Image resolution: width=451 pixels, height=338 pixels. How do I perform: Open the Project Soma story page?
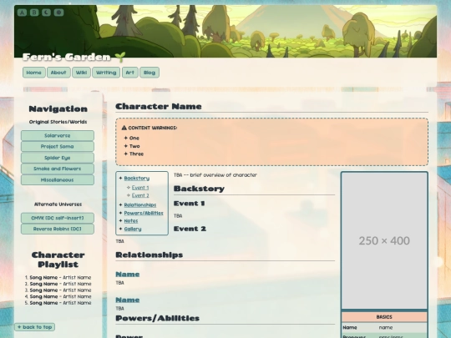58,146
